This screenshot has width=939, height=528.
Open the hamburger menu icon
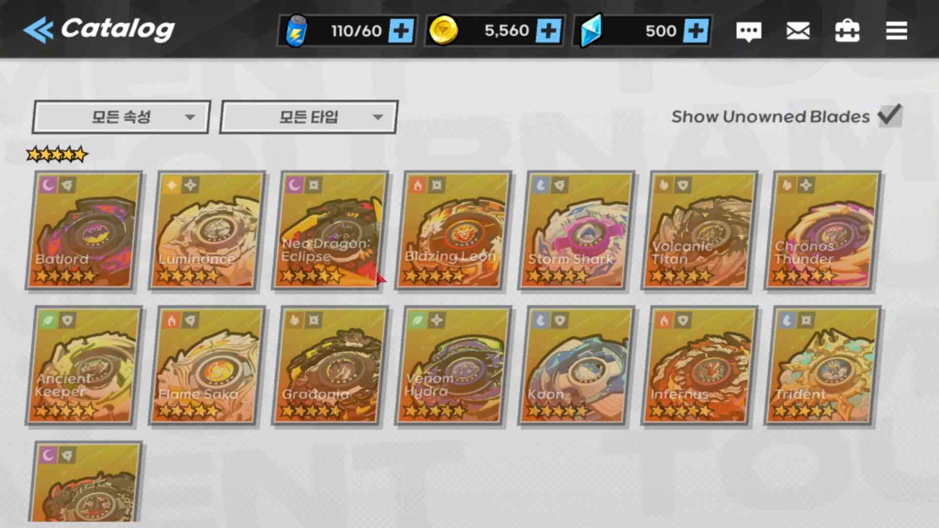[x=896, y=31]
